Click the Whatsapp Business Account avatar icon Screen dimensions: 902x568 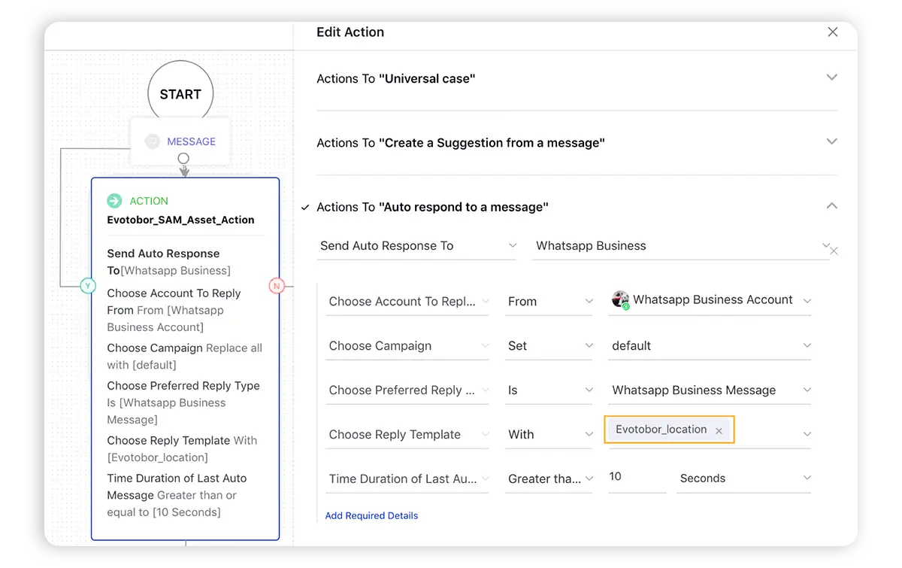coord(620,299)
